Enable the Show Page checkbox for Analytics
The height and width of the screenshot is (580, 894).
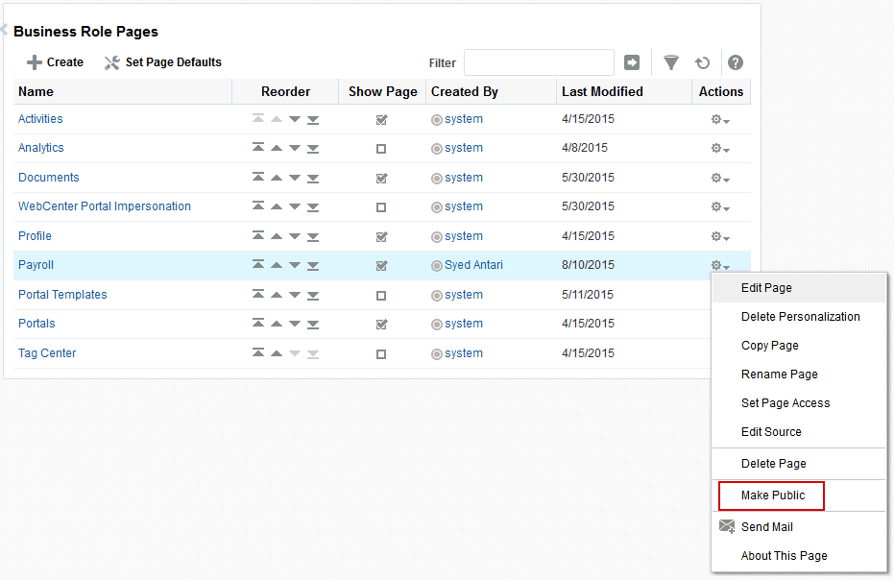[381, 149]
